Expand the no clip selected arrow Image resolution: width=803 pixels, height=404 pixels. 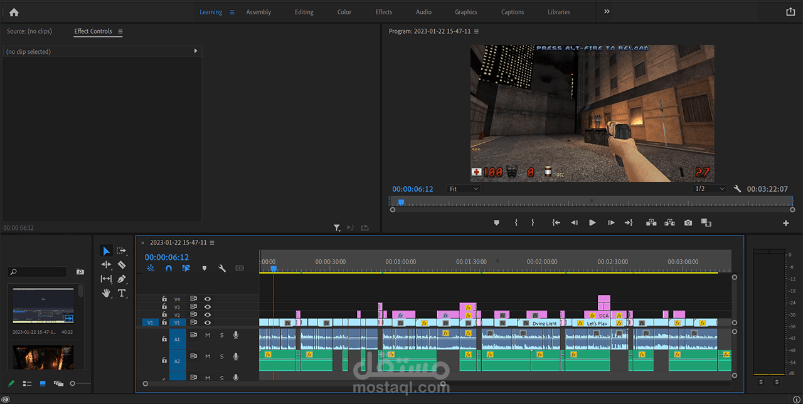[x=196, y=51]
